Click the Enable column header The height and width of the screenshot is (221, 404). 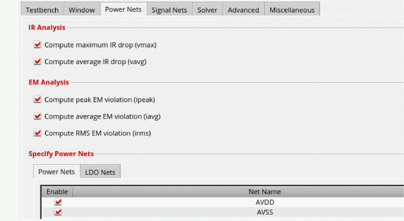tap(57, 192)
